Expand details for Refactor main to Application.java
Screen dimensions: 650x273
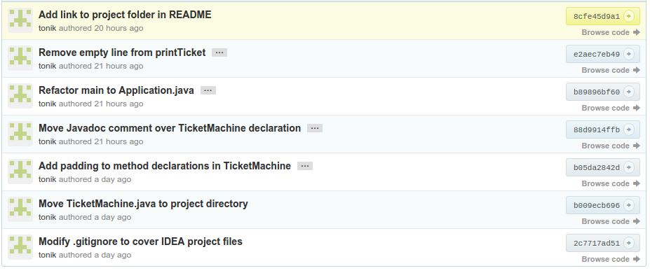[208, 90]
